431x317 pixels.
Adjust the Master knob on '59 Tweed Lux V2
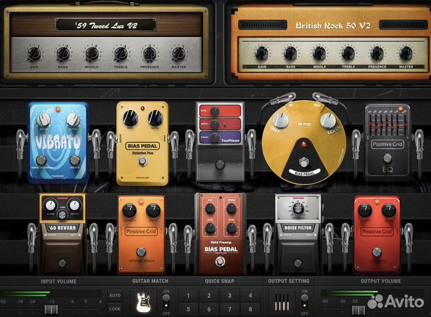click(178, 53)
